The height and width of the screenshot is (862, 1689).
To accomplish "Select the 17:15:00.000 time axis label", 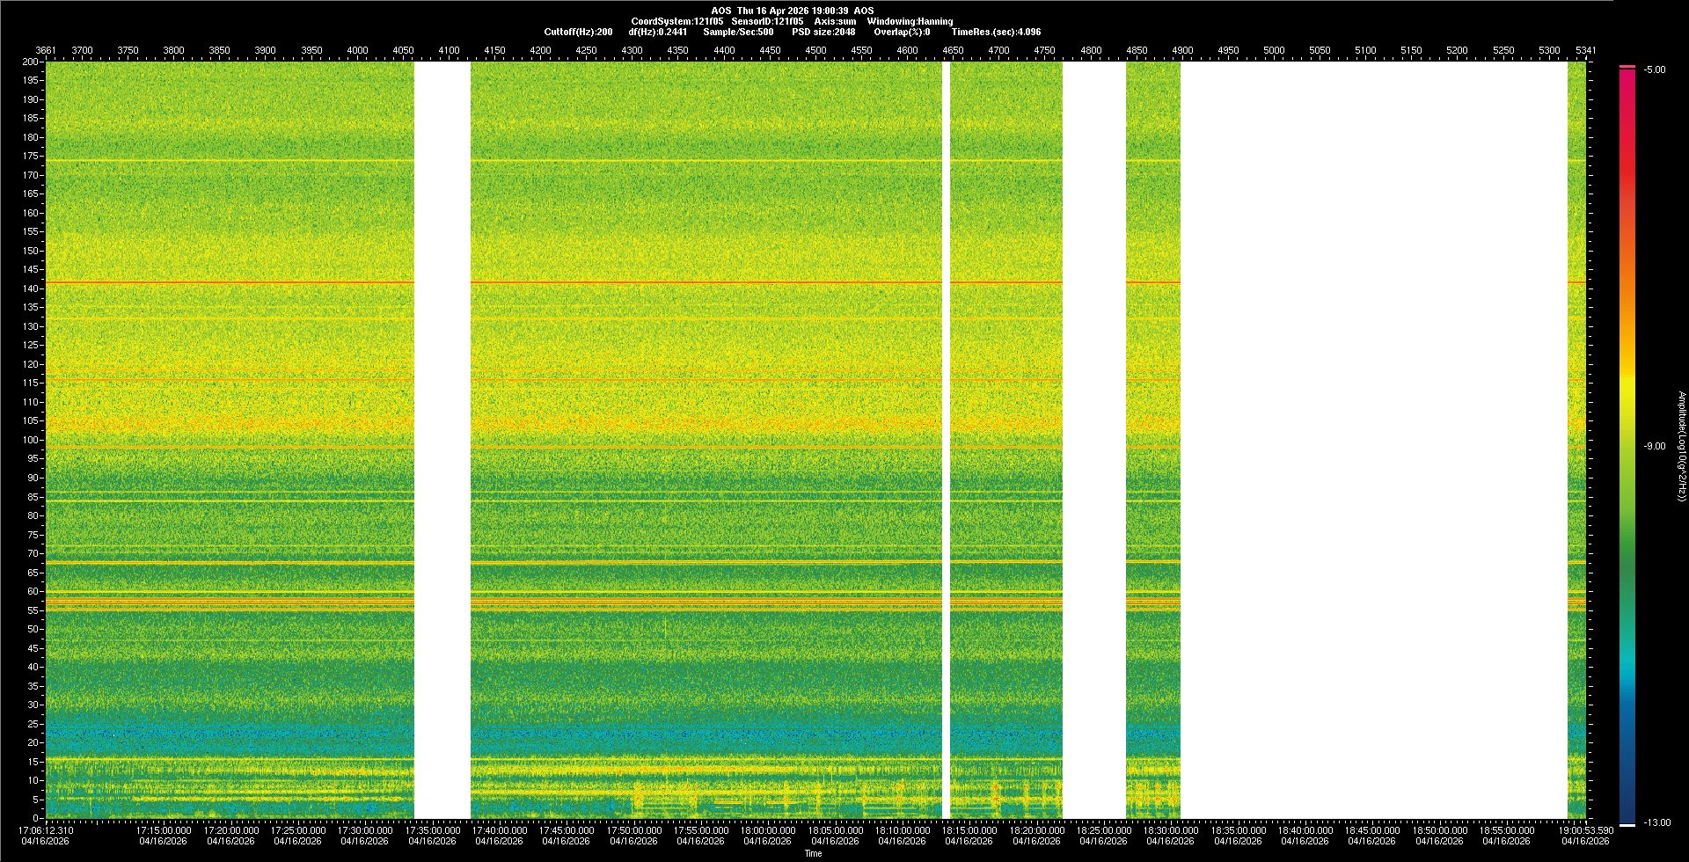I will click(x=164, y=829).
